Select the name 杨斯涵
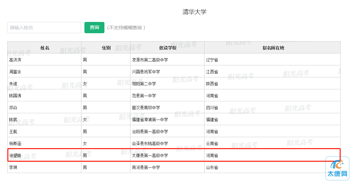The height and width of the screenshot is (182, 351). point(15,143)
